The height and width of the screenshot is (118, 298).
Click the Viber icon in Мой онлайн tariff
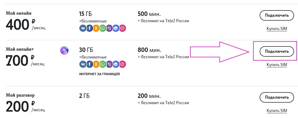coord(109,28)
